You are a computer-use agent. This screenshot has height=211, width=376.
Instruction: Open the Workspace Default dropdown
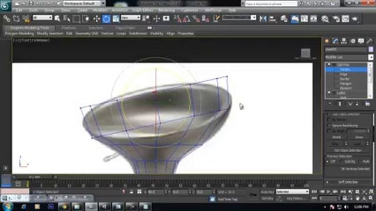84,4
